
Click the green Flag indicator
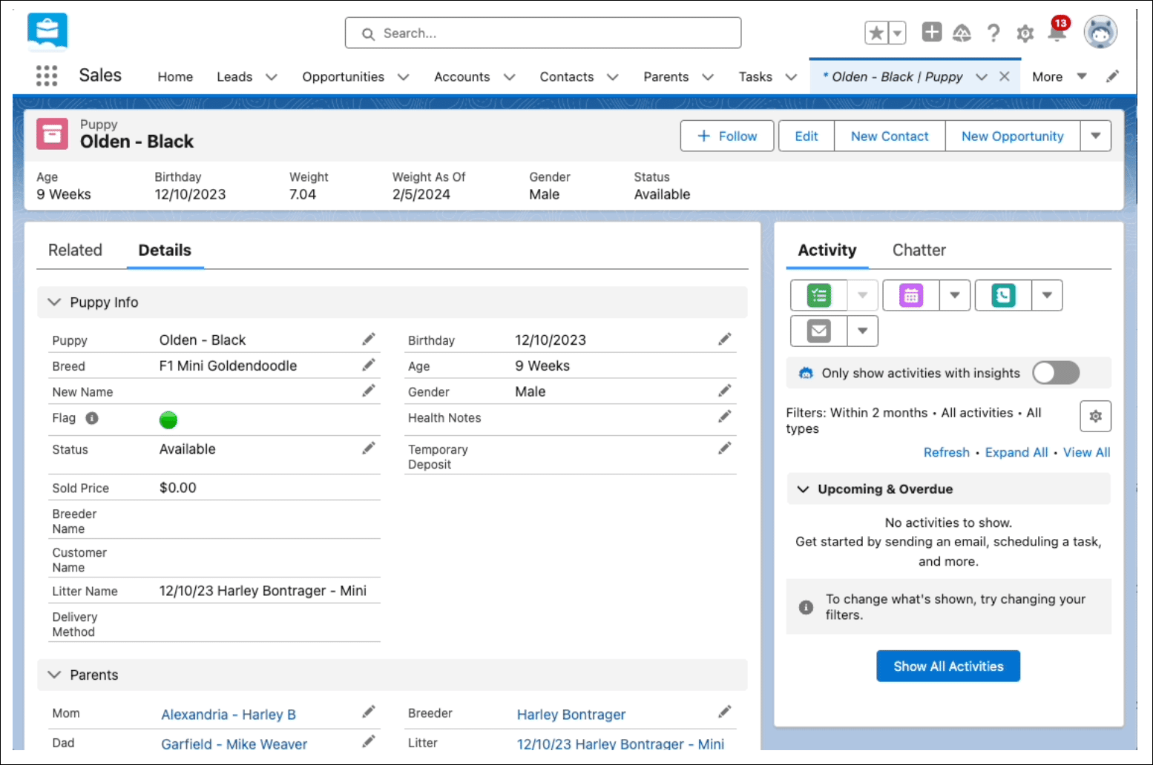coord(168,420)
